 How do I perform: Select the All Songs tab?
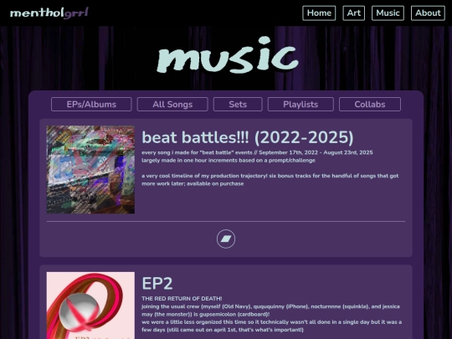click(172, 104)
